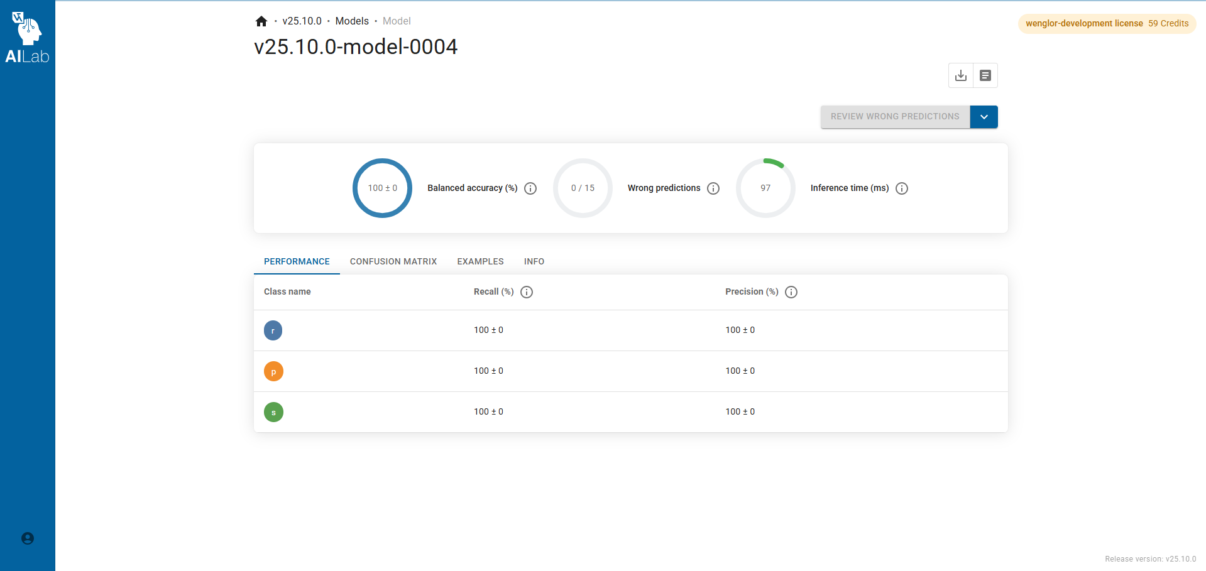Click the Model breadcrumb item

click(397, 21)
